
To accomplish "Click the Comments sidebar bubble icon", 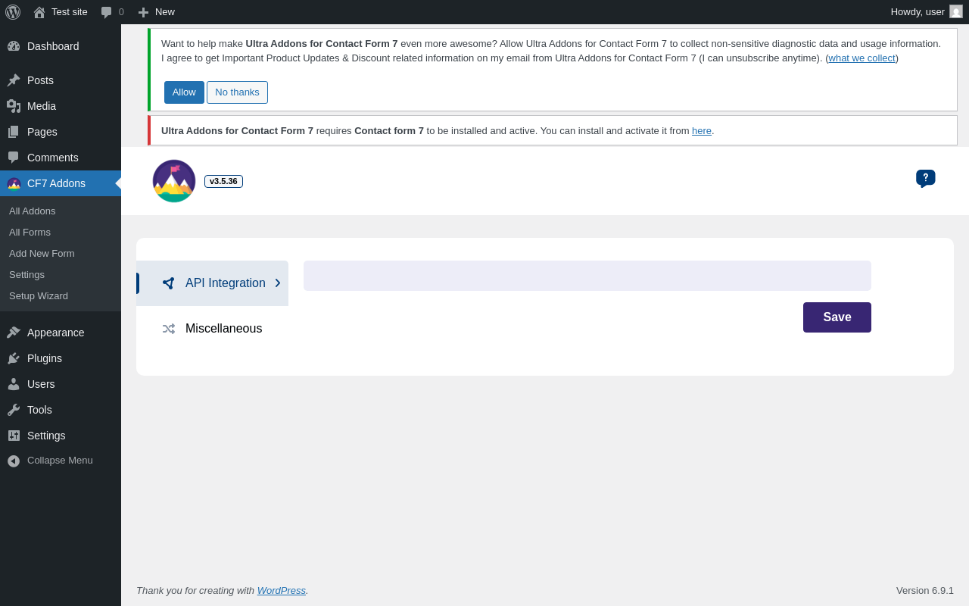I will pos(14,158).
